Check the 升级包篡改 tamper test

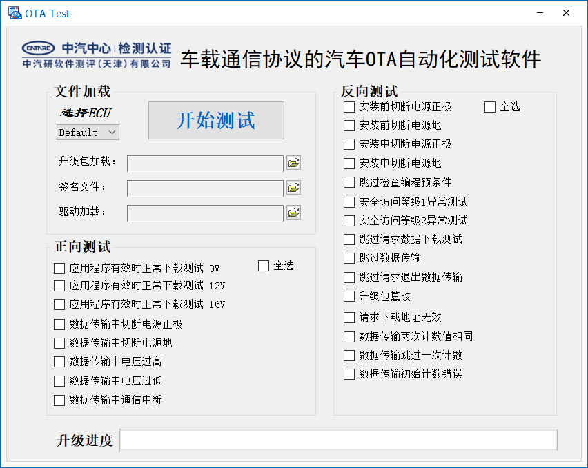pos(349,296)
